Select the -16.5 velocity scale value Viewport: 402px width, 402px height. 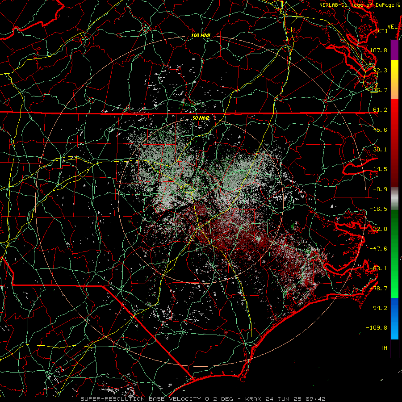pos(378,209)
